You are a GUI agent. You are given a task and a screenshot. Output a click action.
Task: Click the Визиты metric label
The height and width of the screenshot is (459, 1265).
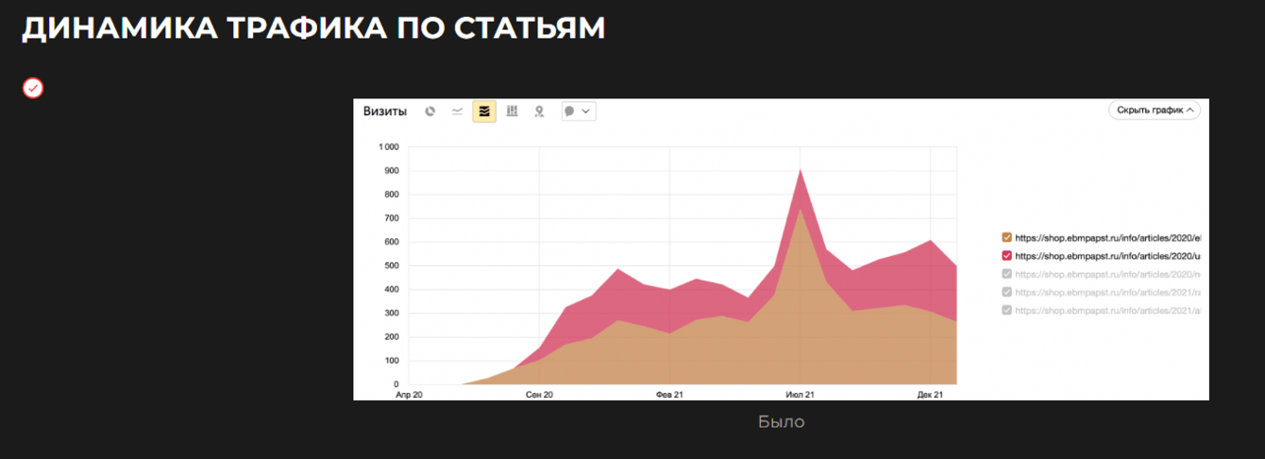tap(385, 111)
